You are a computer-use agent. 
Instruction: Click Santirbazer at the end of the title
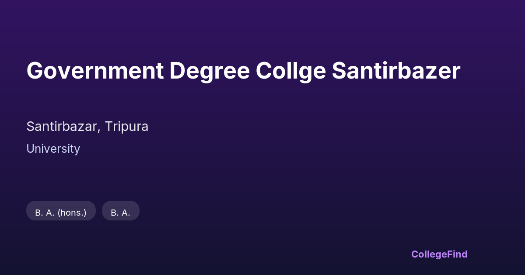395,71
